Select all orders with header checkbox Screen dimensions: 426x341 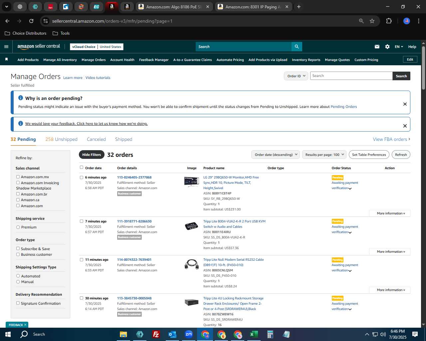pos(82,168)
